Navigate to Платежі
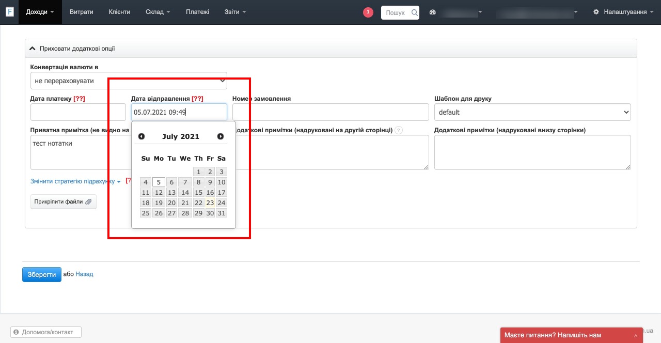 point(198,12)
